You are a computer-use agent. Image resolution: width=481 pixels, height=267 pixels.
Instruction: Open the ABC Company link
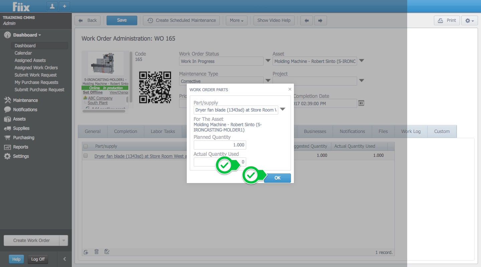coord(100,98)
